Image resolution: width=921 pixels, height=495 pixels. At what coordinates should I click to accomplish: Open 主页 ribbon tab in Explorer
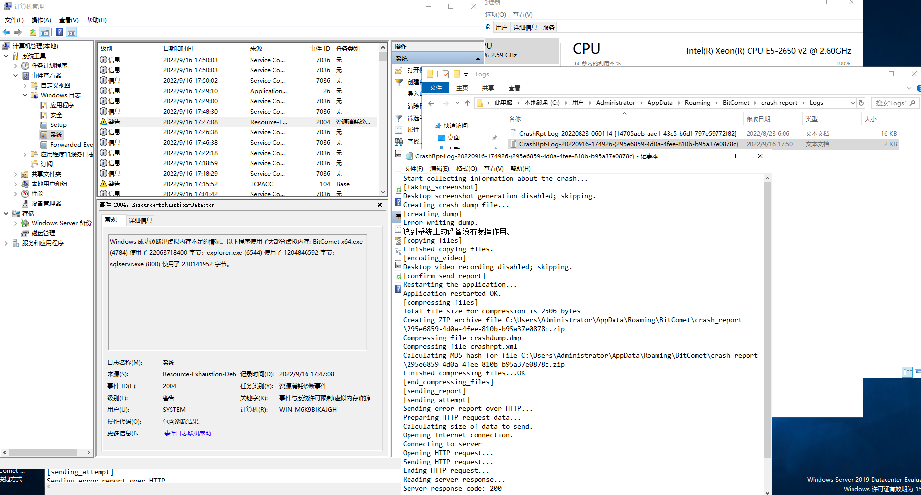point(462,88)
